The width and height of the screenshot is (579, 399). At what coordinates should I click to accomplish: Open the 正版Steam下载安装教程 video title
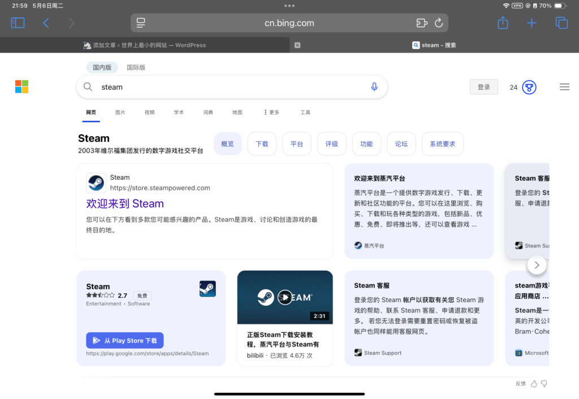[283, 339]
